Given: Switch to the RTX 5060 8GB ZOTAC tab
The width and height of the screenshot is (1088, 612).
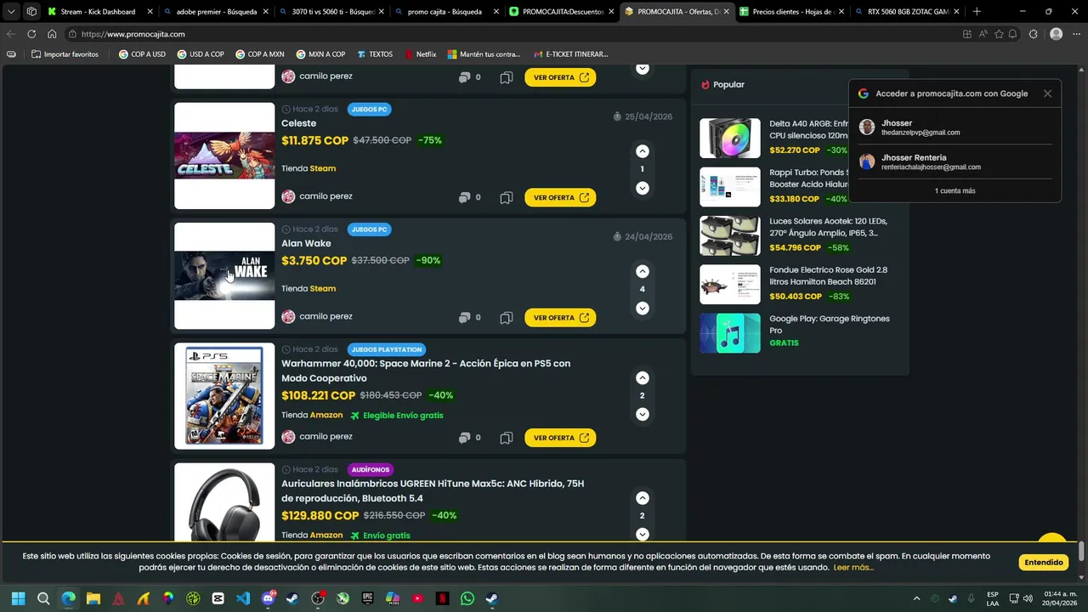Looking at the screenshot, I should (906, 12).
